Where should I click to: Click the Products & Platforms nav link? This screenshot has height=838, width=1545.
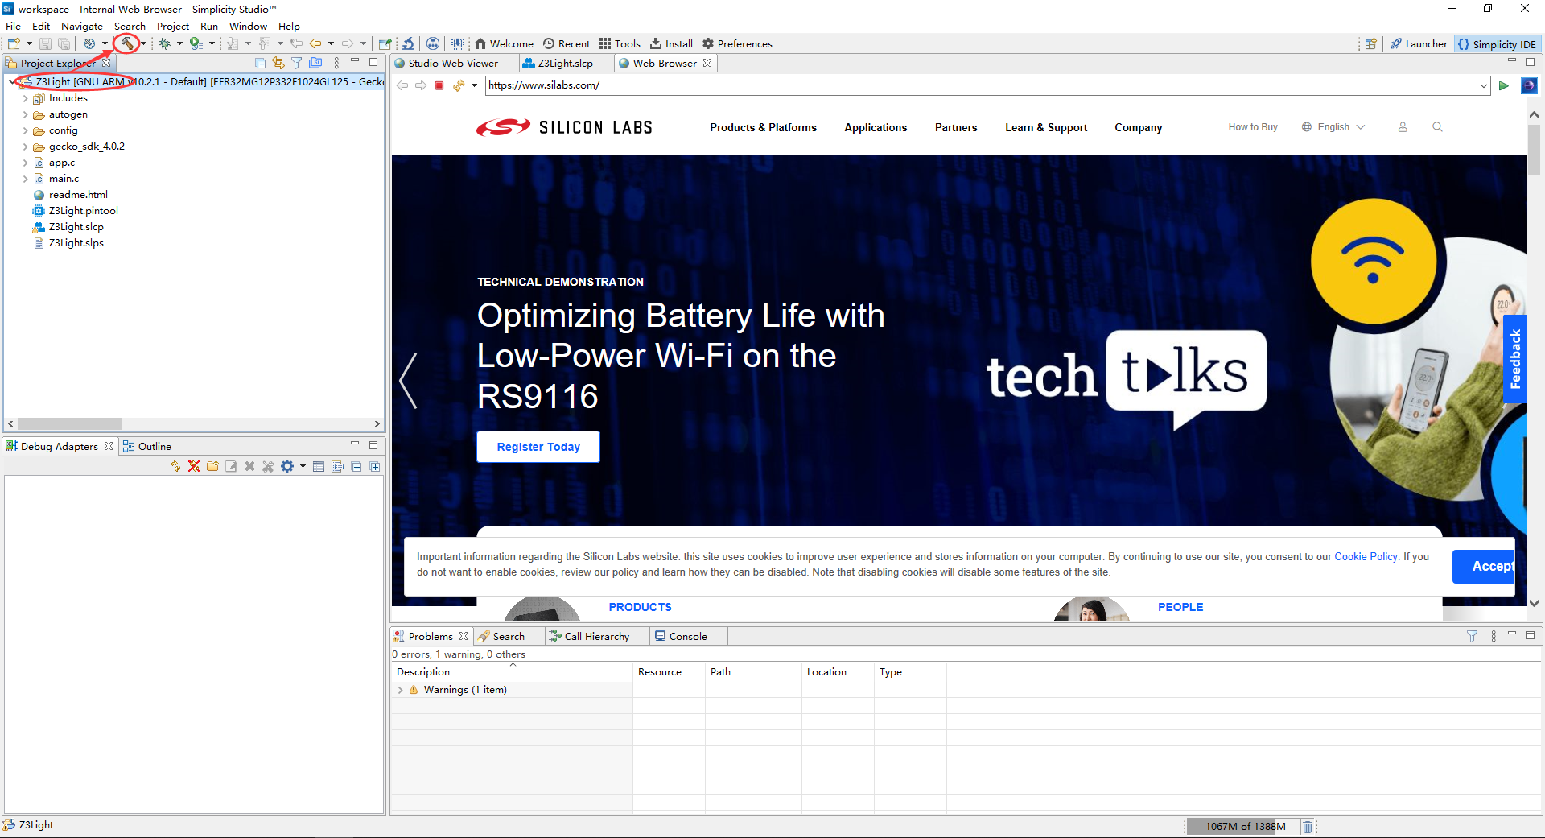763,127
